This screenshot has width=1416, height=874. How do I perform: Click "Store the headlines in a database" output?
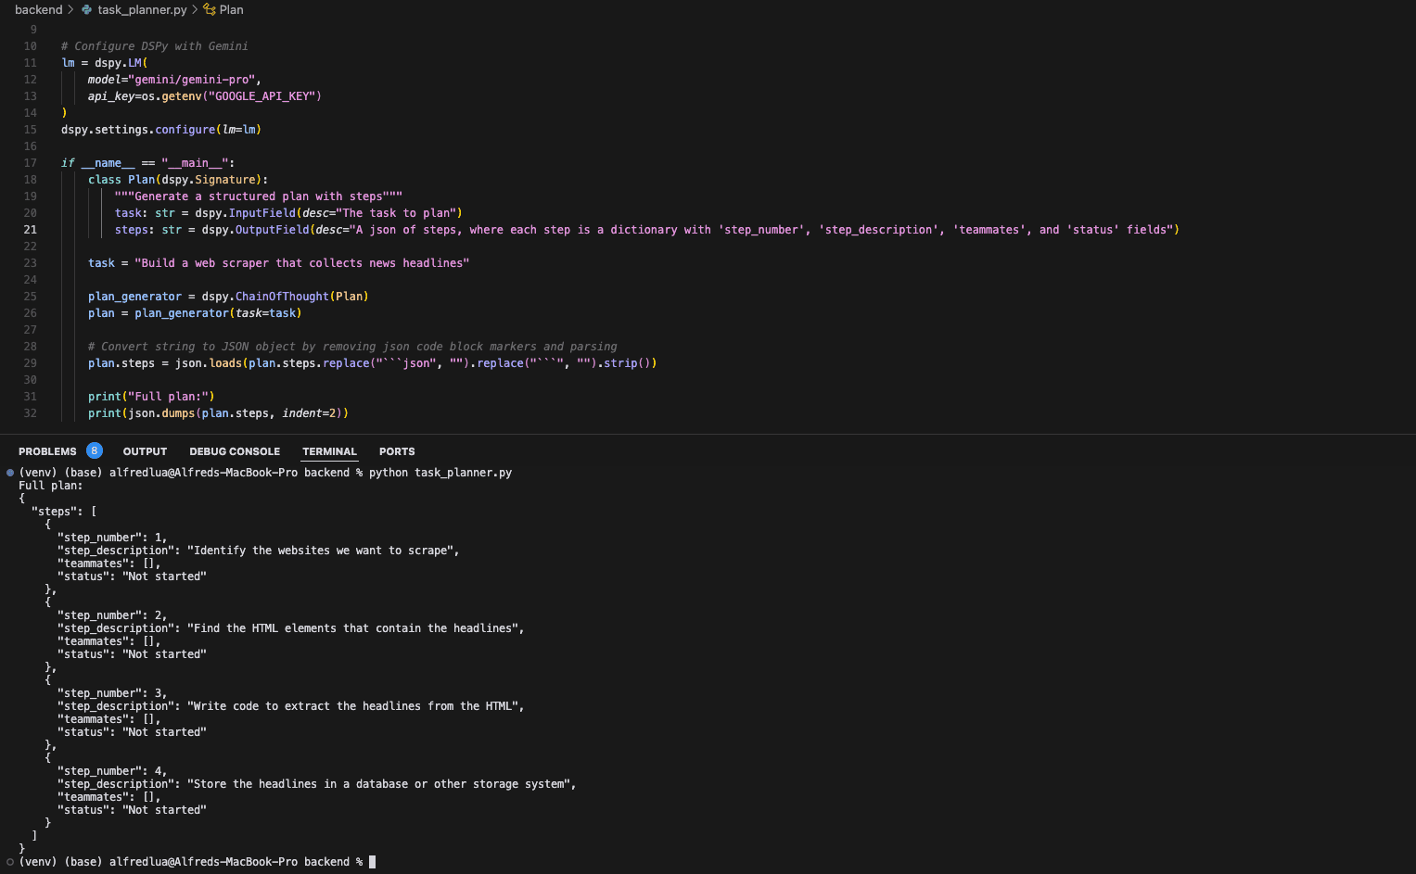(x=382, y=784)
